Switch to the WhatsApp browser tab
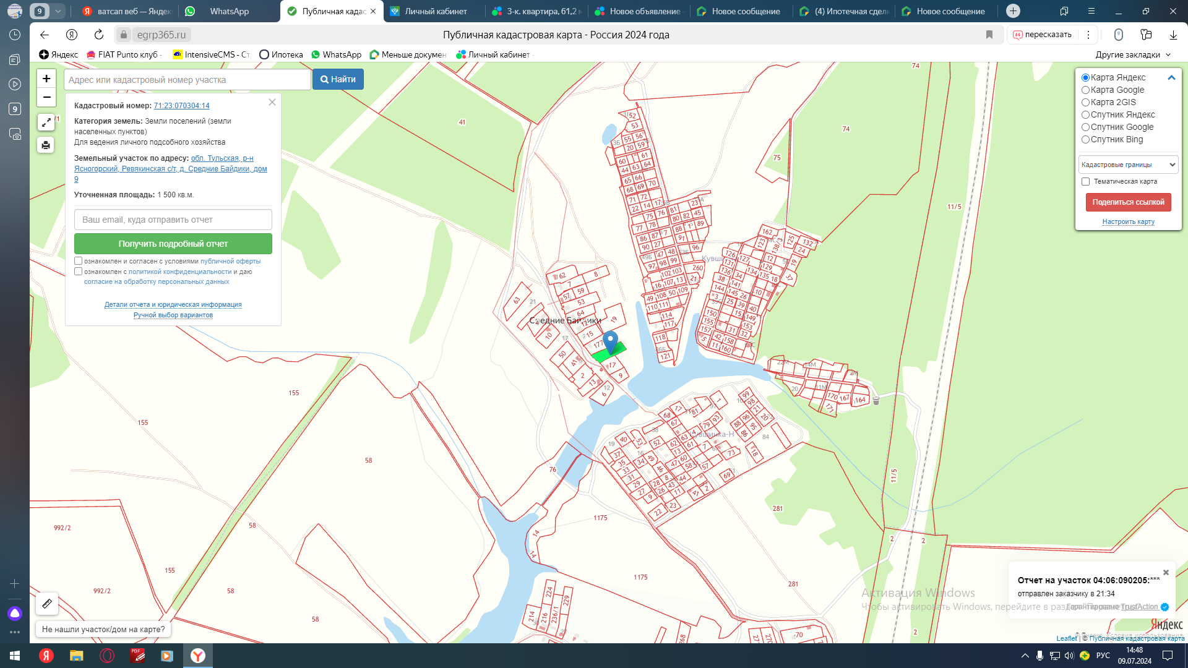Image resolution: width=1188 pixels, height=668 pixels. (229, 11)
